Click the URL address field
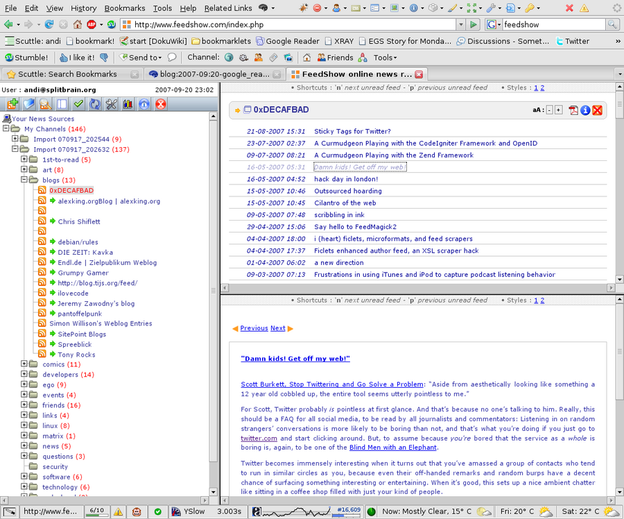This screenshot has height=519, width=624. pyautogui.click(x=294, y=25)
